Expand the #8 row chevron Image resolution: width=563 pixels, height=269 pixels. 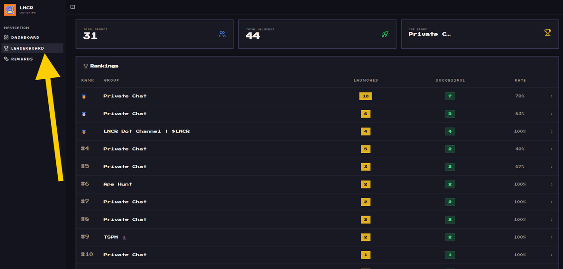click(551, 219)
